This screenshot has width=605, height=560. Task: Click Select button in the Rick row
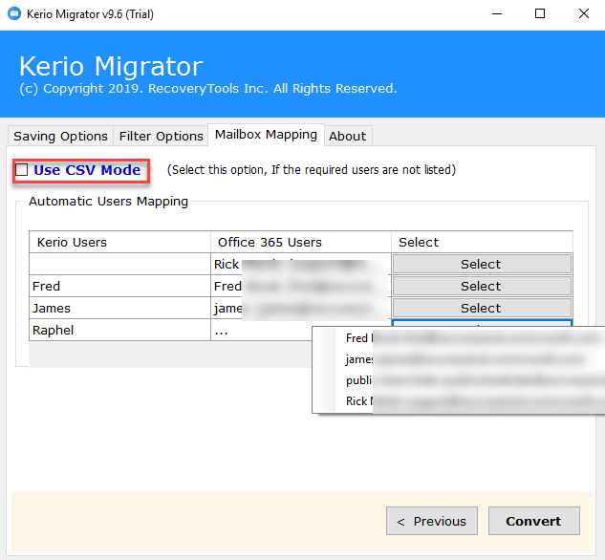[x=482, y=264]
